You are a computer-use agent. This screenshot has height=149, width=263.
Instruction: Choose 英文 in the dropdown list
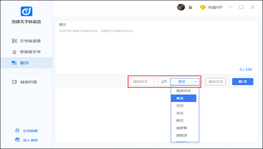[184, 98]
